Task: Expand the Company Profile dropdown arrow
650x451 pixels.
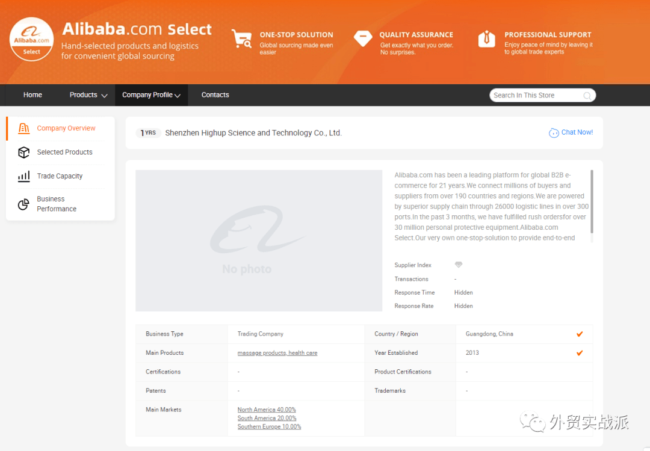Action: click(178, 96)
